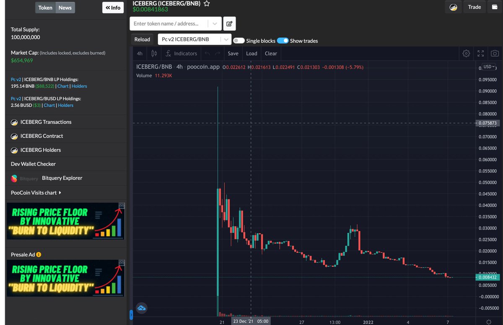Click the Volume 11.293K label
503x325 pixels.
(154, 76)
